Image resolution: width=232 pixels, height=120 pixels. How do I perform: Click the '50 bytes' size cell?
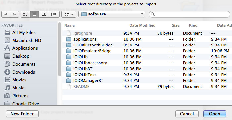tap(165, 33)
